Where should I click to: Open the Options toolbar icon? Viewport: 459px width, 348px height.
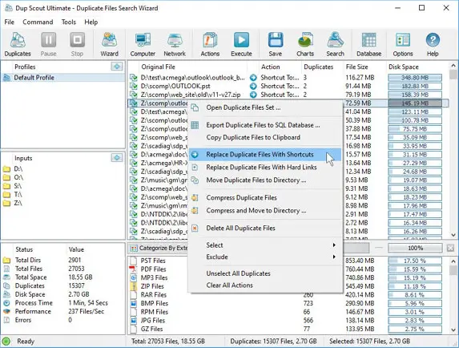point(402,40)
